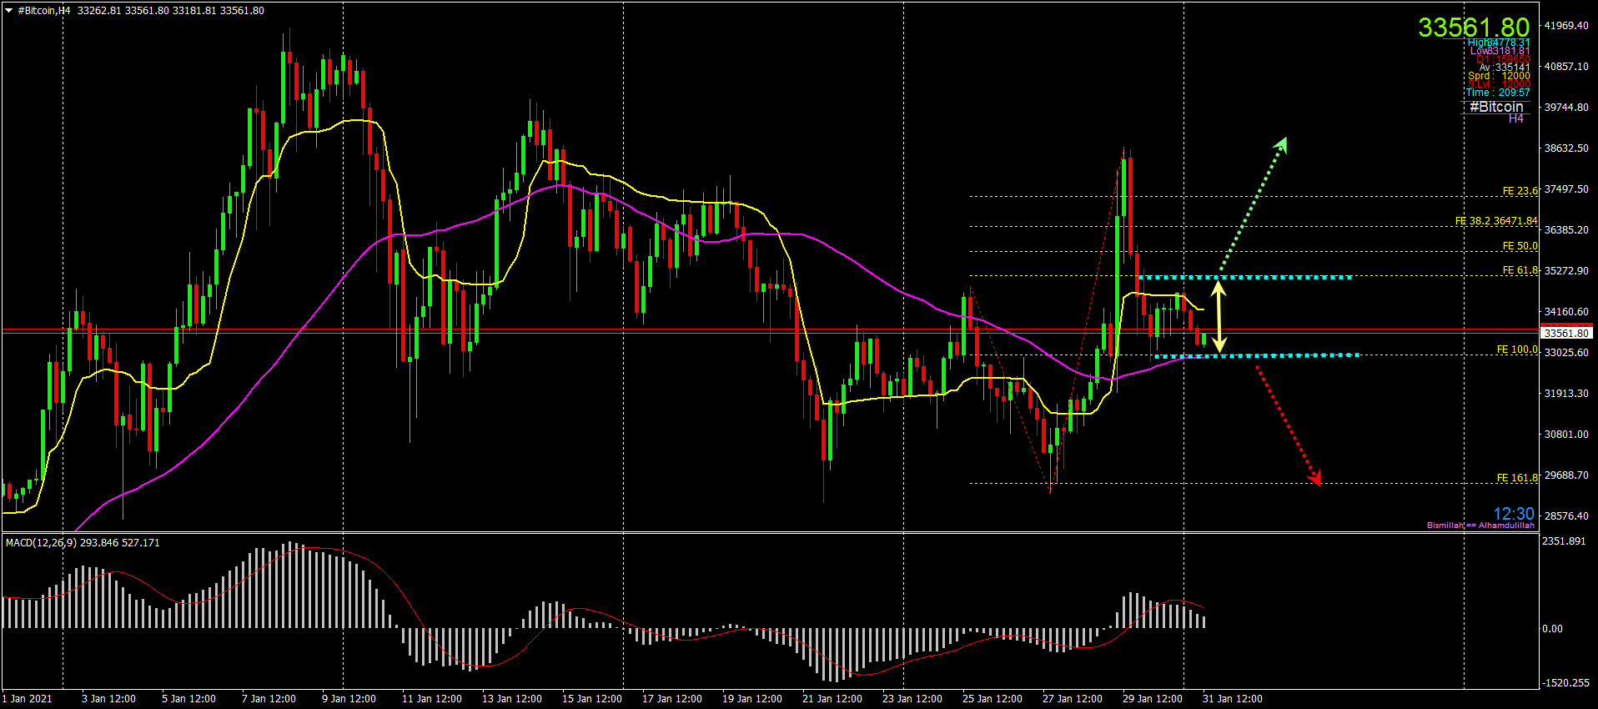Click the blue 12:30 clock label
This screenshot has height=709, width=1598.
pos(1513,514)
